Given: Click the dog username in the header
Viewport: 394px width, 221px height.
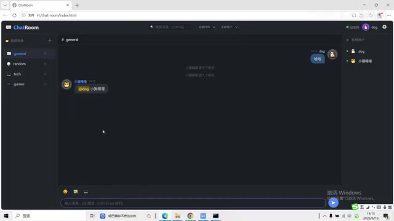Looking at the screenshot, I should tap(374, 27).
